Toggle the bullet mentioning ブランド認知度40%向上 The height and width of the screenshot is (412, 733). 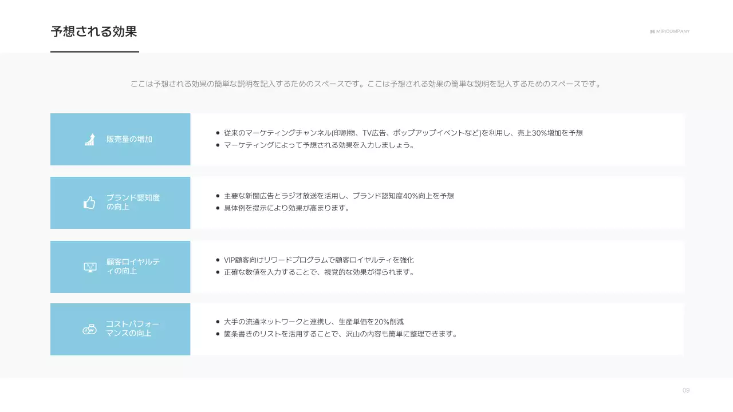click(x=337, y=195)
